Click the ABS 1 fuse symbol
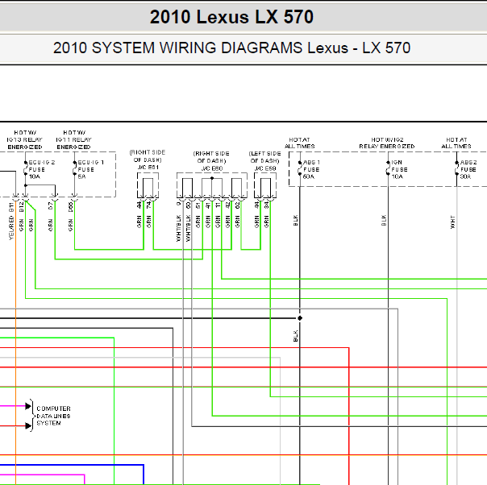487x485 pixels. pyautogui.click(x=300, y=169)
